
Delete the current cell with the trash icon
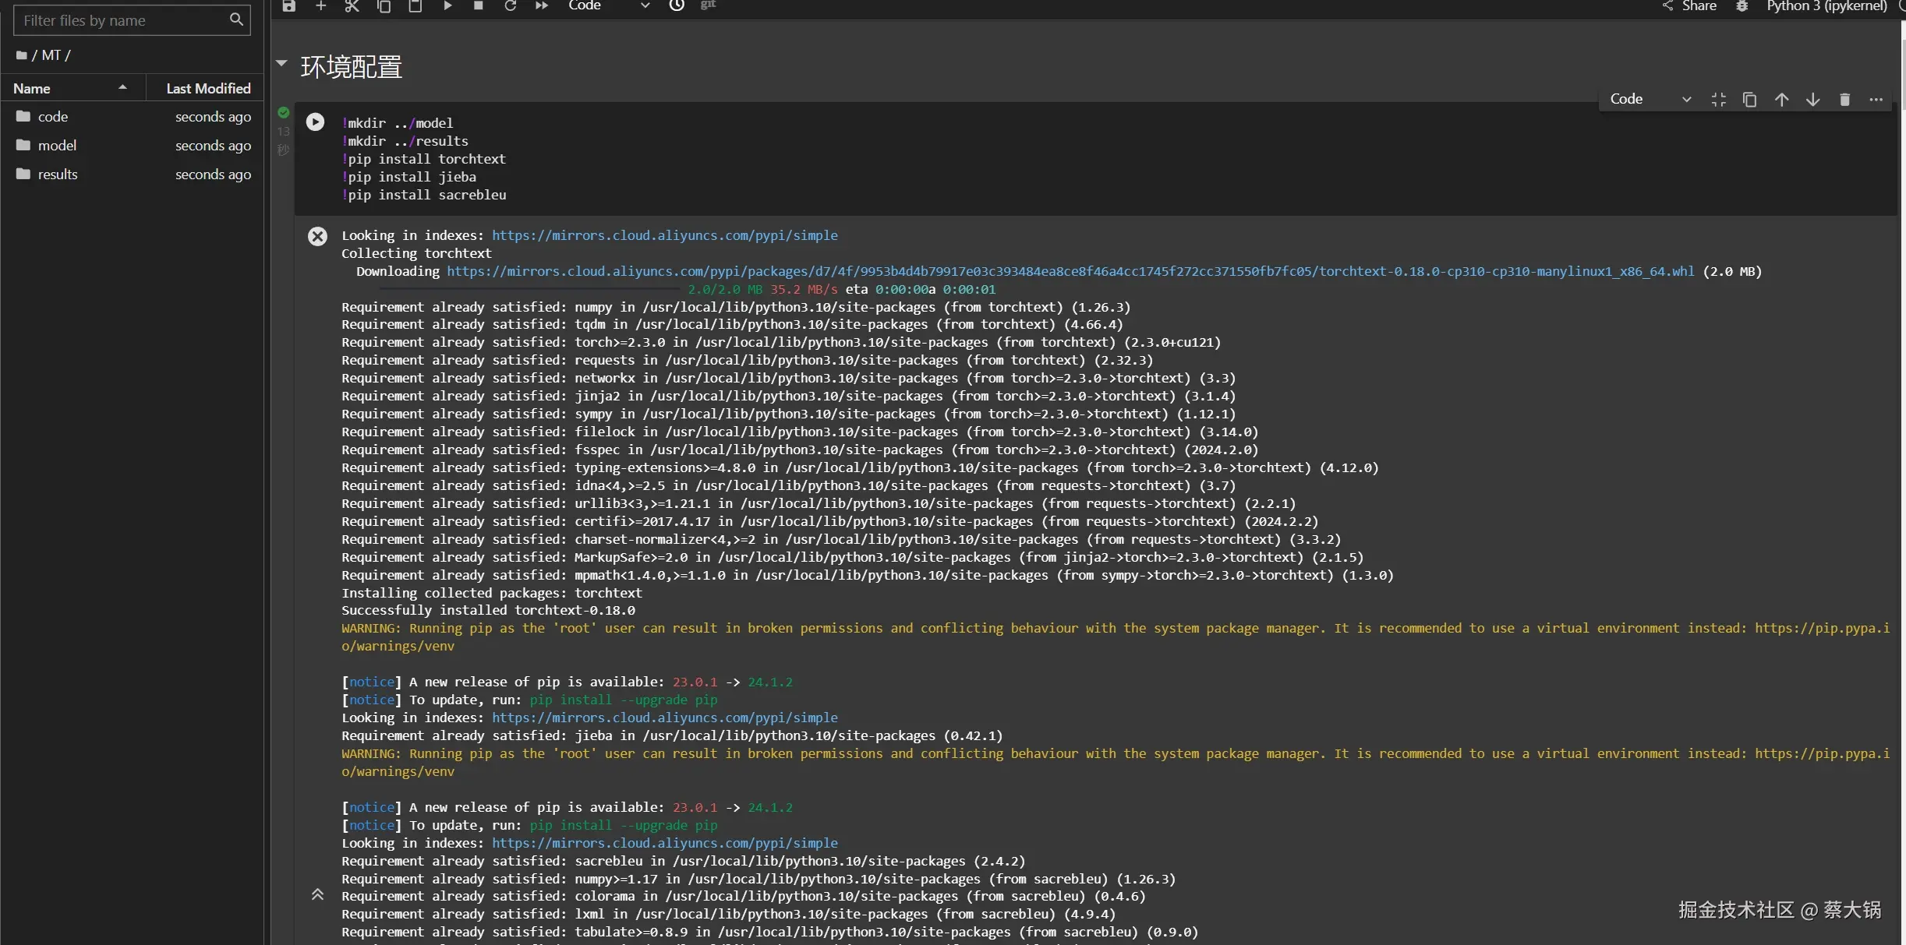(1844, 100)
